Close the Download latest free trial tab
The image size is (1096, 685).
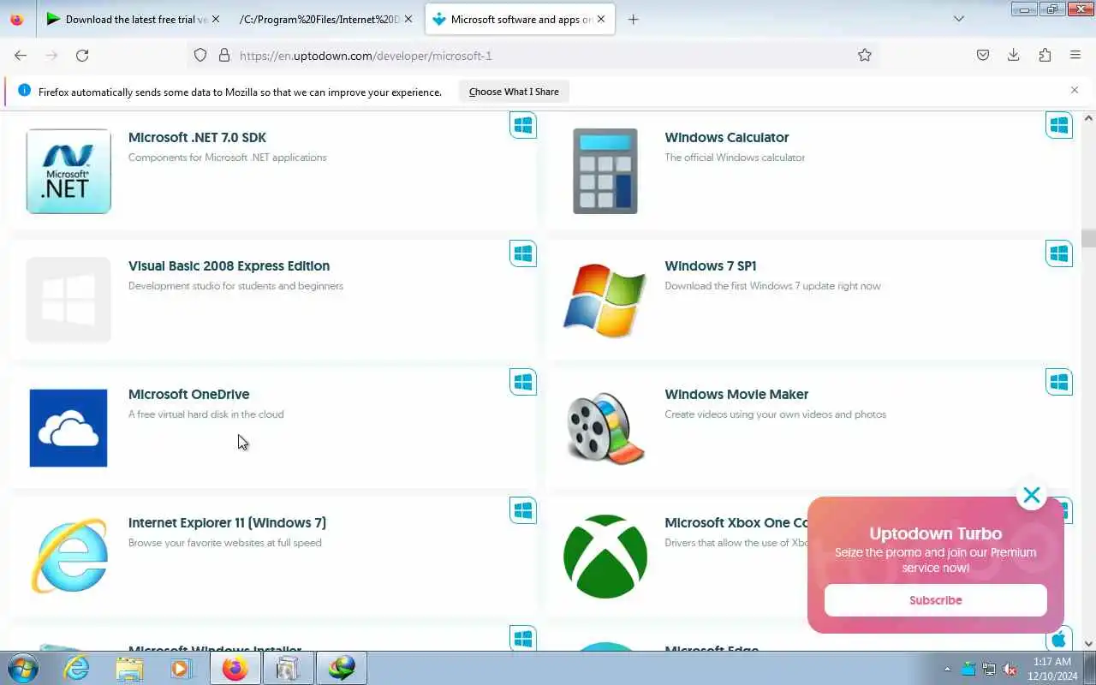[x=215, y=19]
